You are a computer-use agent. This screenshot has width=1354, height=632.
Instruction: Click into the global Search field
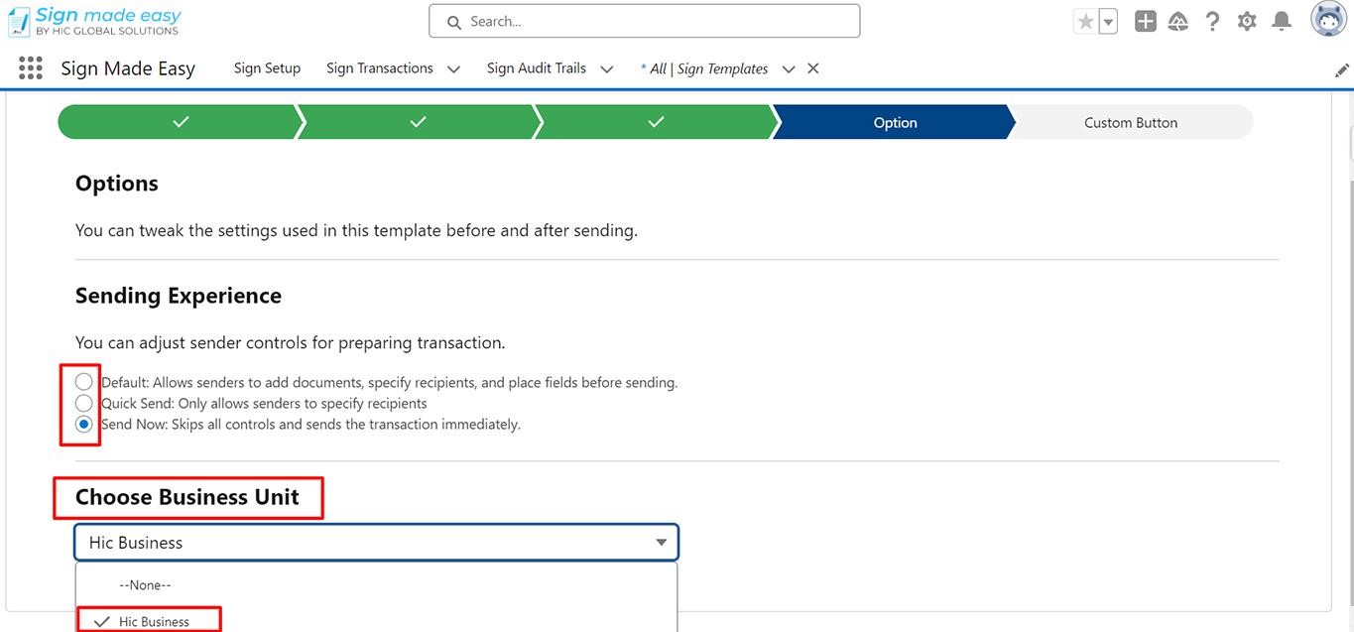coord(644,21)
